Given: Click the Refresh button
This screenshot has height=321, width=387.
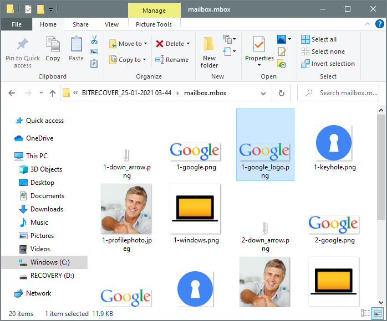Looking at the screenshot, I should pos(281,93).
